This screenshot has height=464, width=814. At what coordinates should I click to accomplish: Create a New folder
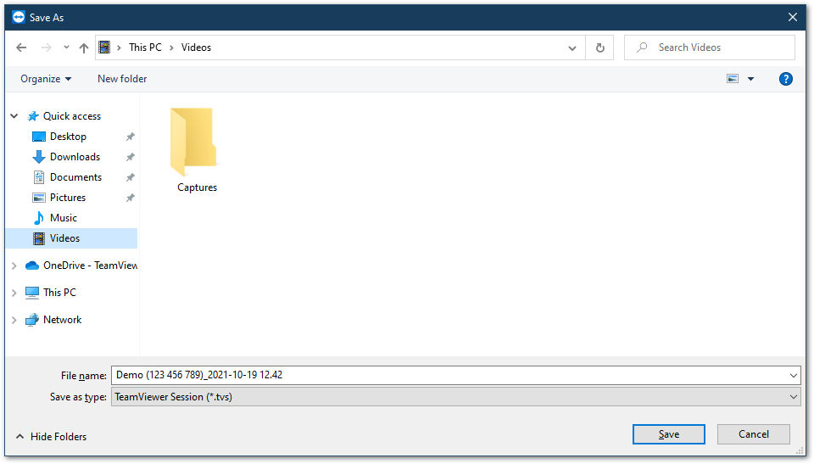coord(122,79)
